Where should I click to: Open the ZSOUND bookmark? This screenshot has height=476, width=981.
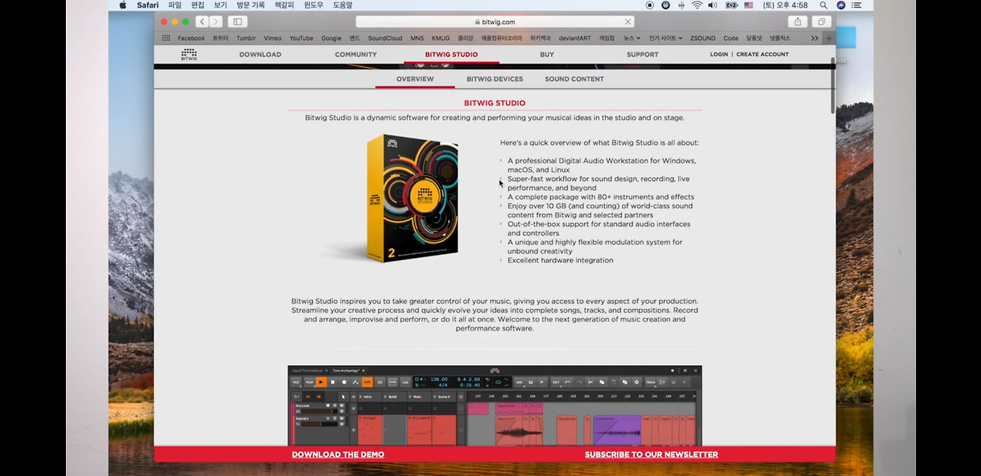[703, 37]
